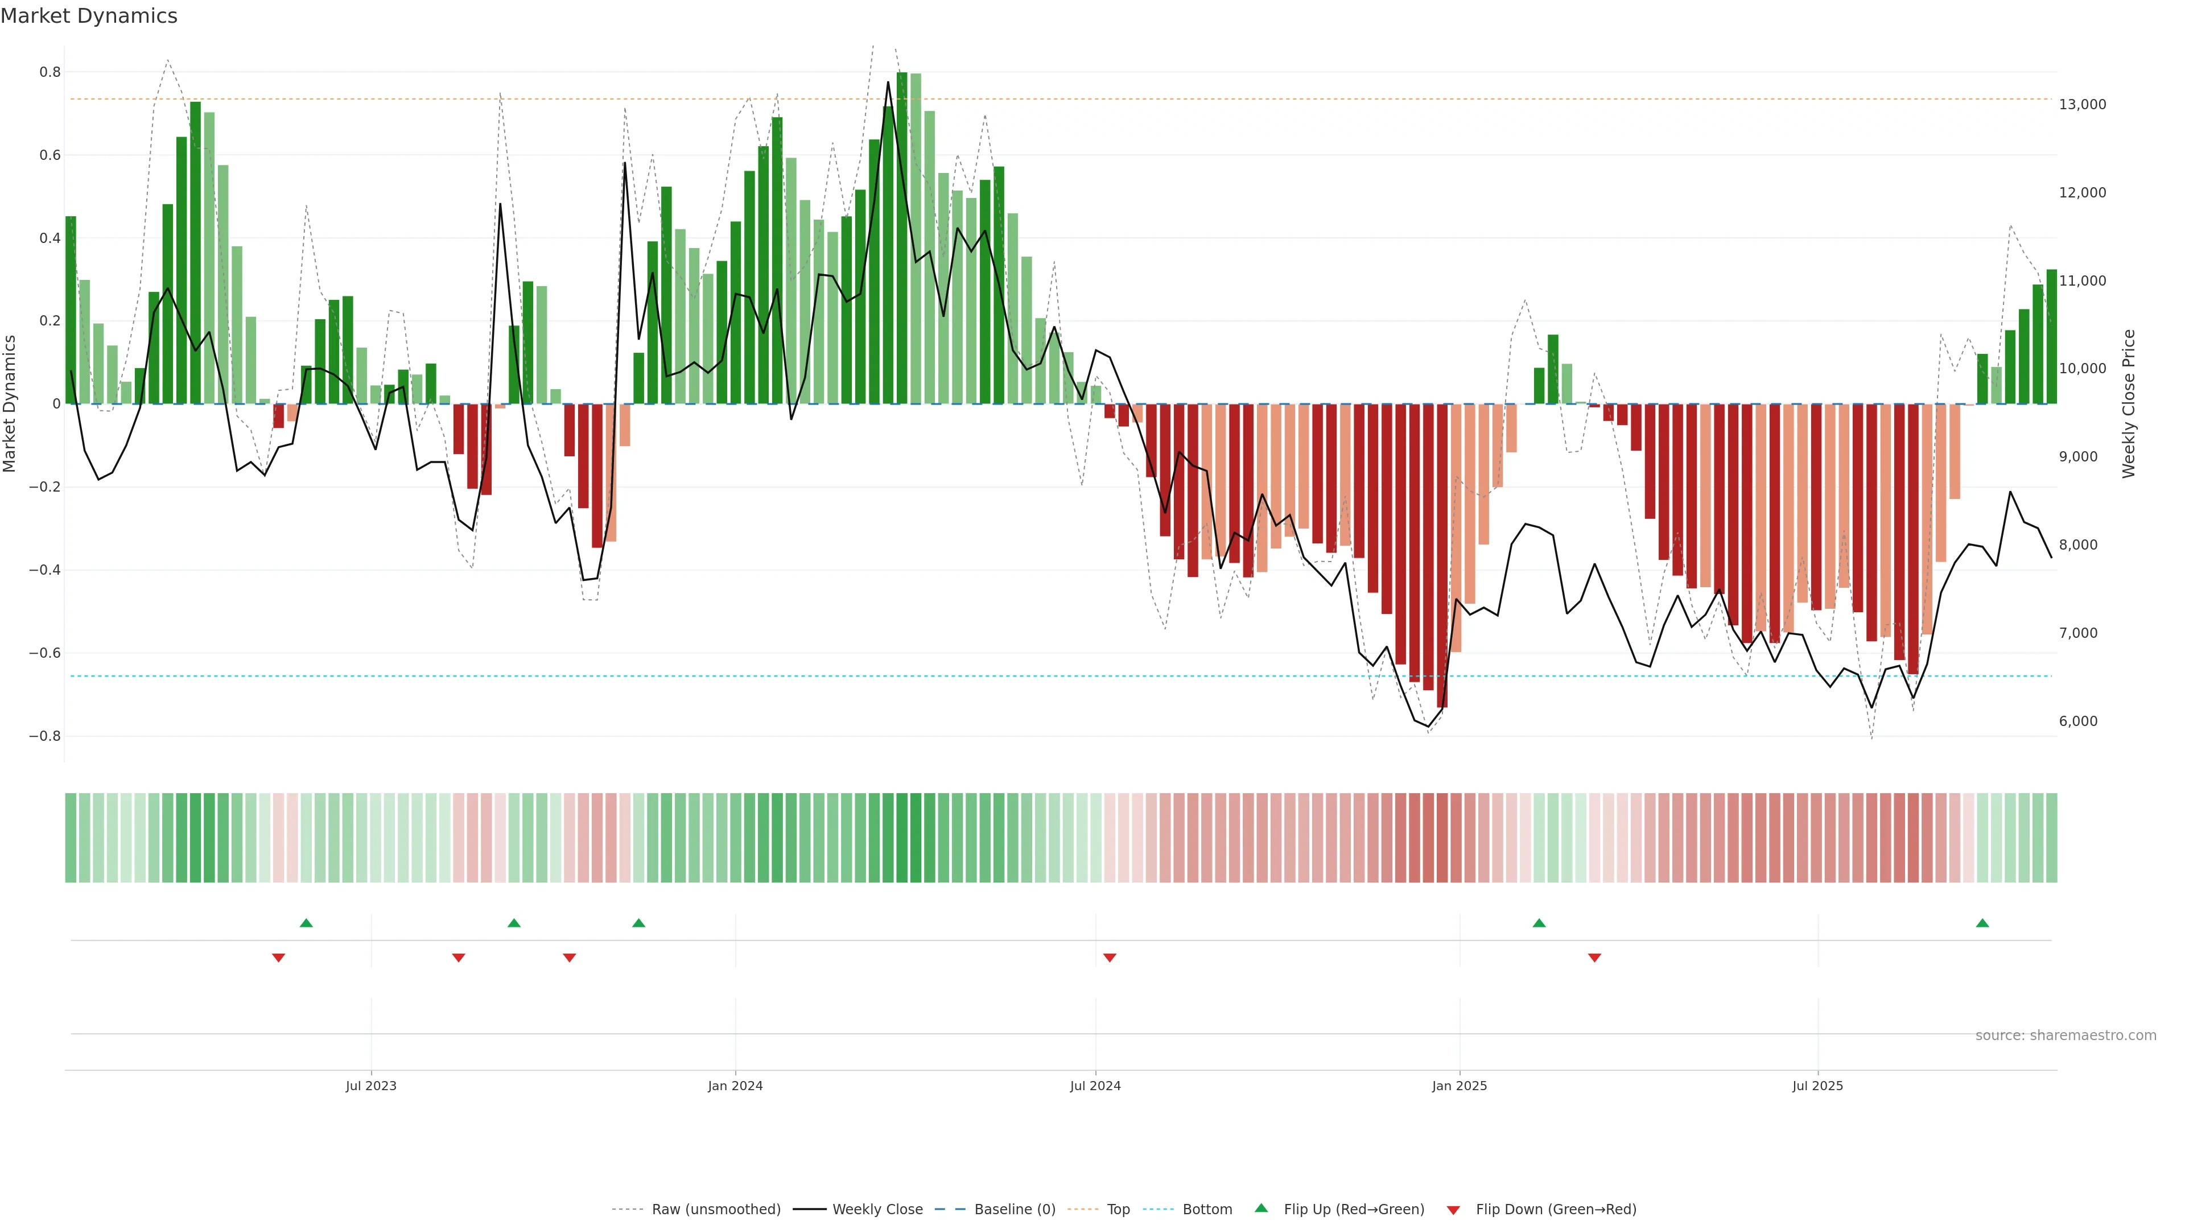Click the Jan 2024 x-axis label

coord(735,1086)
